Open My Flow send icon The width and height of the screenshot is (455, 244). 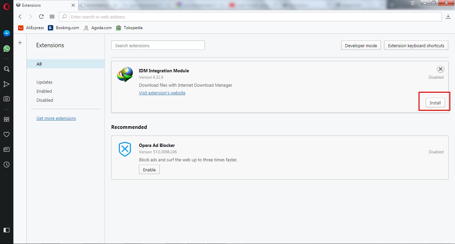[x=6, y=84]
